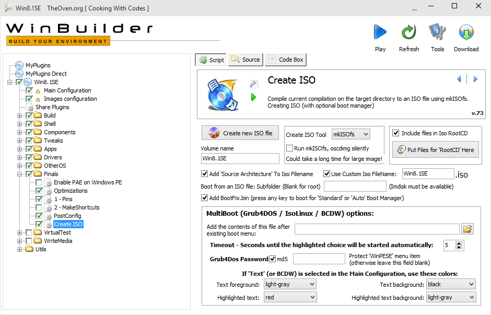Screen dimensions: 491x315
Task: Open the Tools icon
Action: [437, 32]
